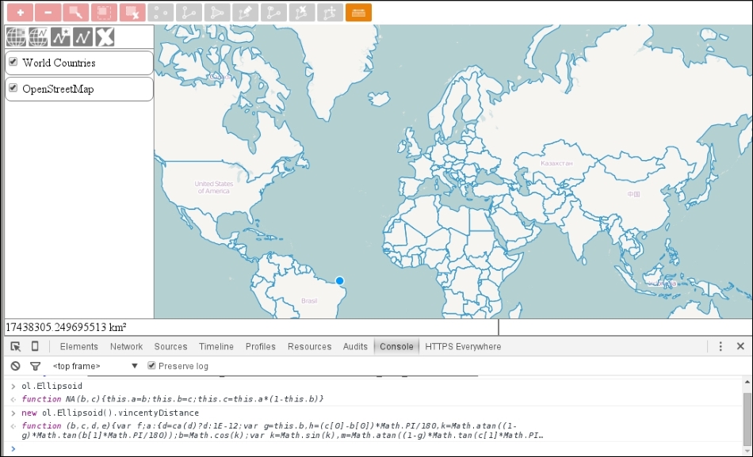Disable Preserve log
The width and height of the screenshot is (753, 457).
pos(151,365)
